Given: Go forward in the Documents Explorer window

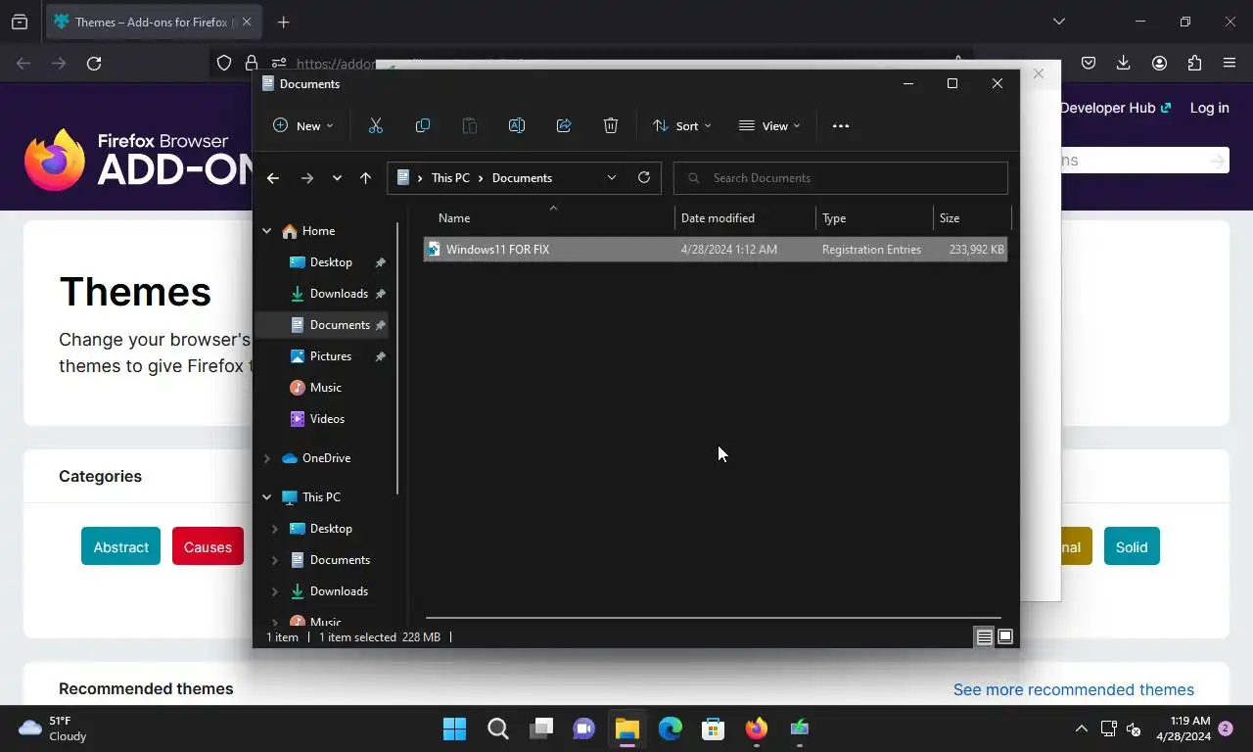Looking at the screenshot, I should [307, 177].
